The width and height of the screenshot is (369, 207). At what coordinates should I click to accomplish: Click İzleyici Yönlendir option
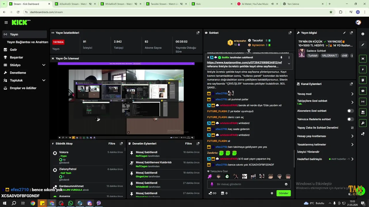308,152
